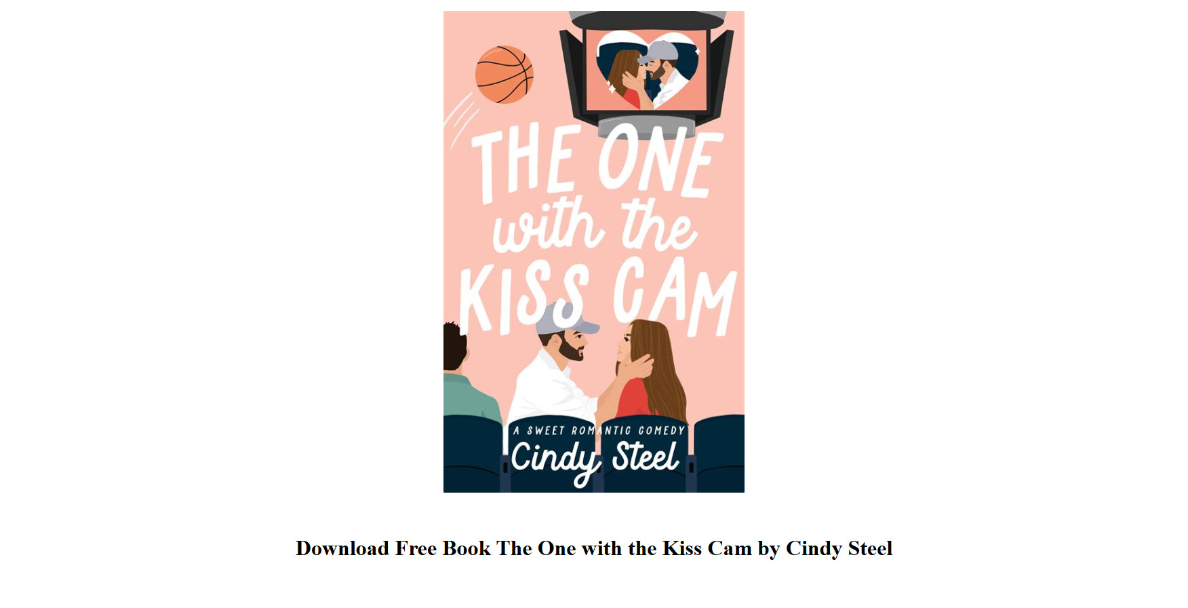Click the left dark flap of jumbotron
The height and width of the screenshot is (608, 1188).
(x=574, y=76)
